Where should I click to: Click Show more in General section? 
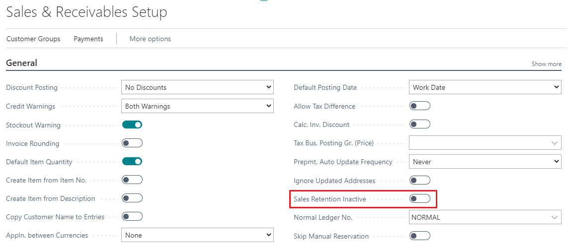pos(546,64)
